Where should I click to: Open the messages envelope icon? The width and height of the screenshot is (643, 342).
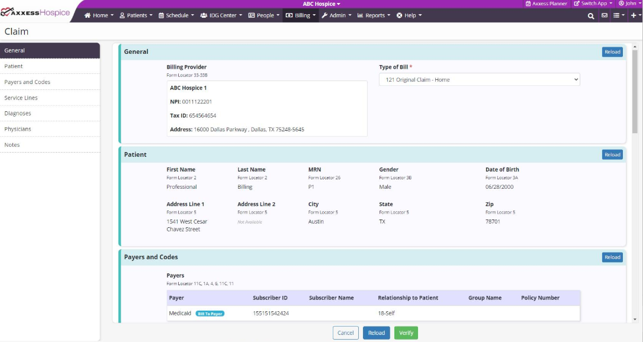pyautogui.click(x=605, y=16)
